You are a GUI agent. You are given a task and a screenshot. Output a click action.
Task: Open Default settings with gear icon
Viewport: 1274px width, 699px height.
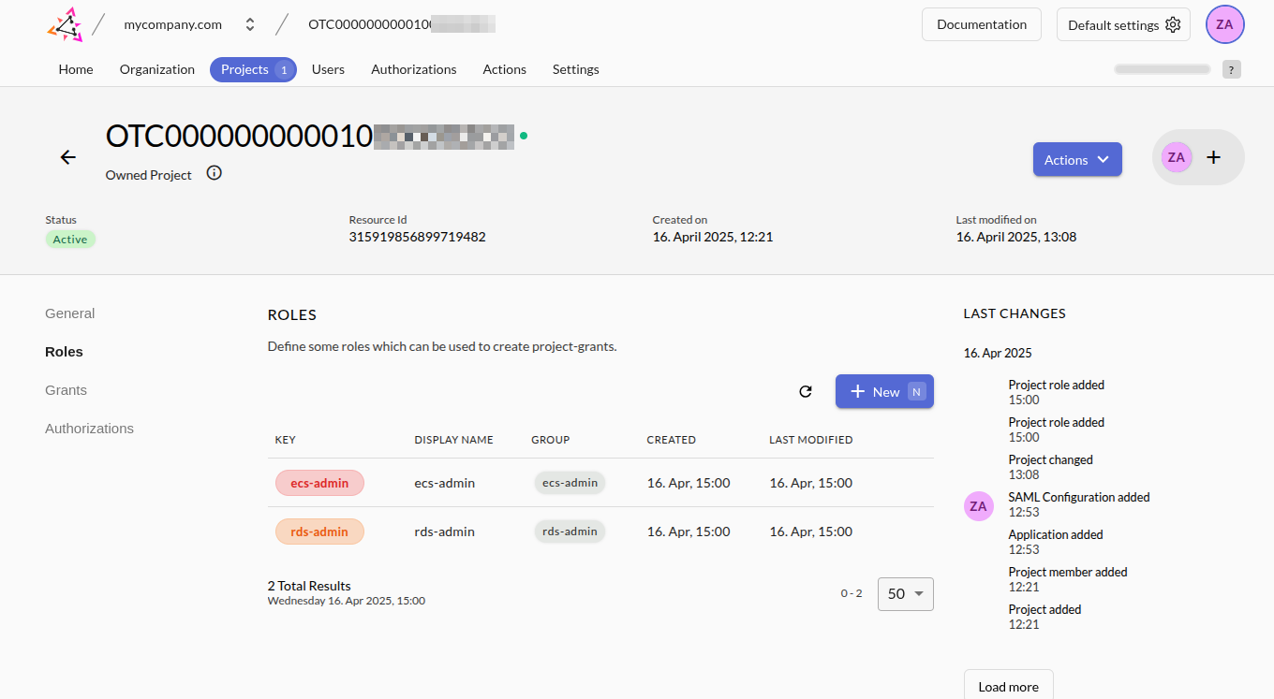point(1123,25)
